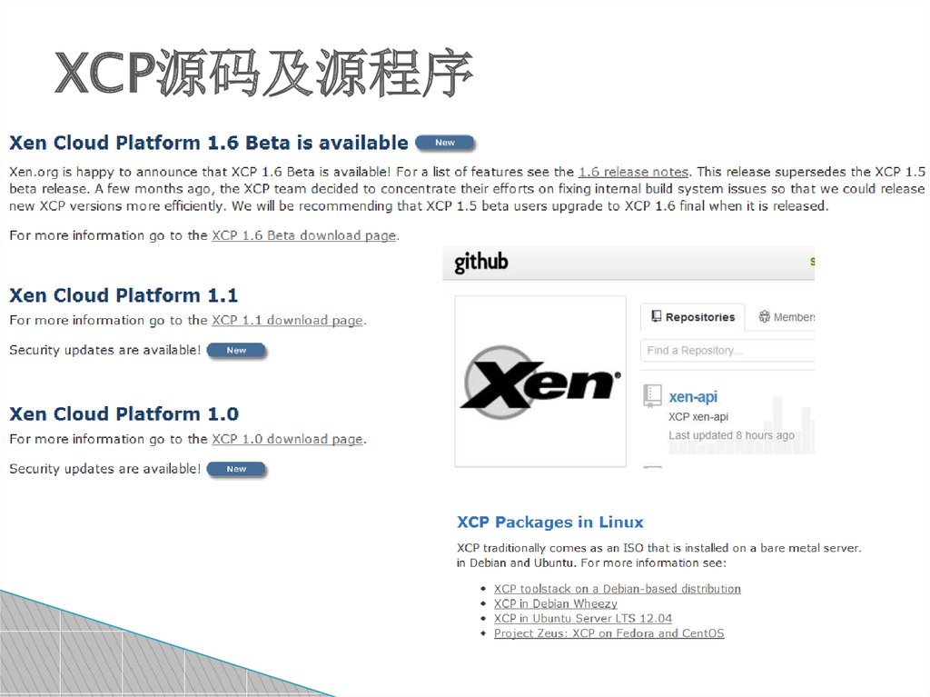Viewport: 930px width, 697px height.
Task: Click the XCP源码及源程序 slide title
Action: pyautogui.click(x=264, y=74)
